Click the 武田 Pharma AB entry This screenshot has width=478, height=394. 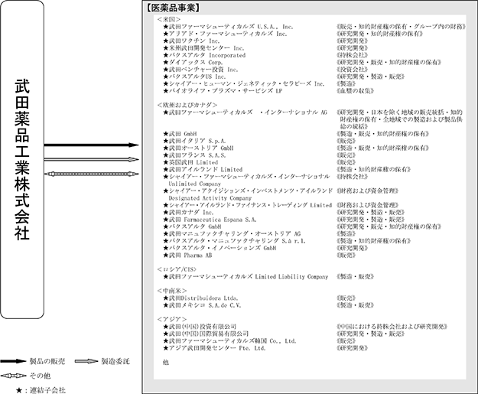point(194,255)
